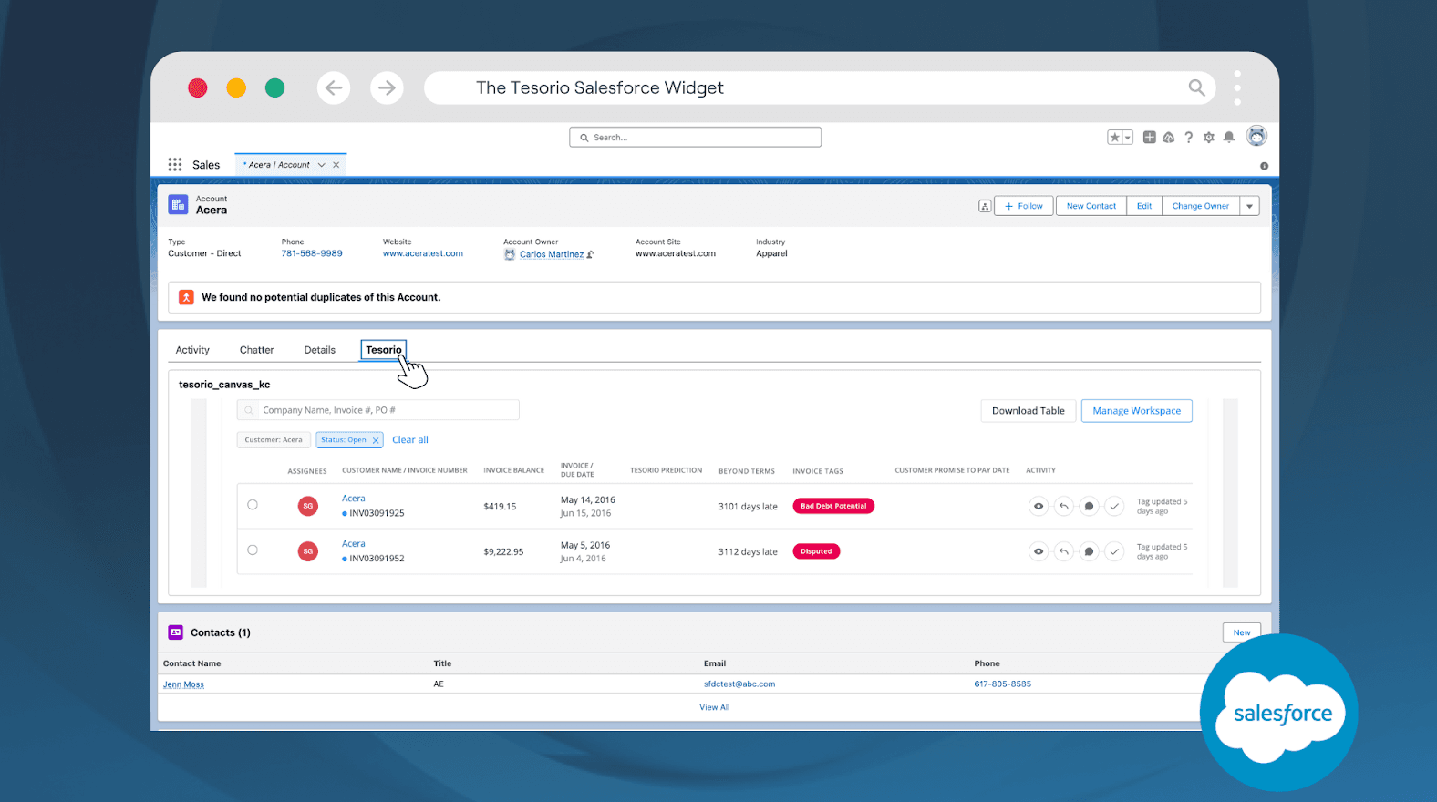Screen dimensions: 1437x802
Task: Open the favorites list dropdown arrow
Action: coord(1128,138)
